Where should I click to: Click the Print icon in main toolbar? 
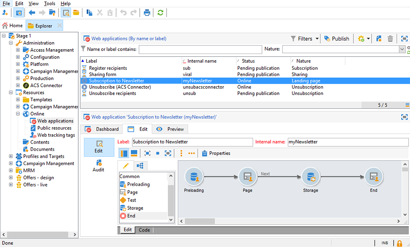(x=147, y=13)
